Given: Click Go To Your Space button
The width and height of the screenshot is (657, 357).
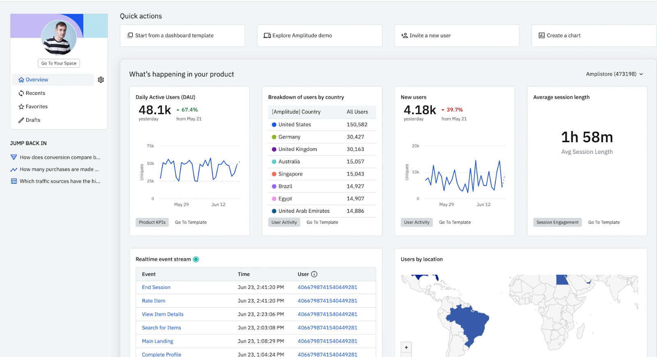Looking at the screenshot, I should click(x=59, y=63).
